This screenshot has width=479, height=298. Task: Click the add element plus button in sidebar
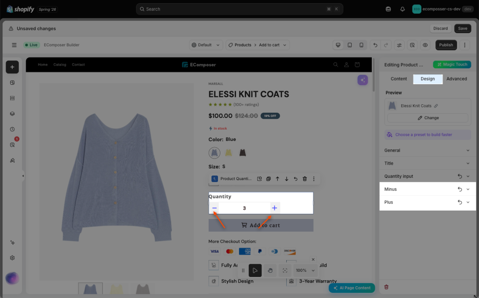point(12,67)
